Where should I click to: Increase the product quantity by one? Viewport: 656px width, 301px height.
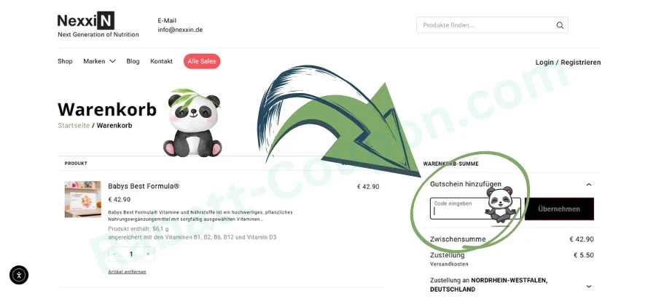point(148,254)
